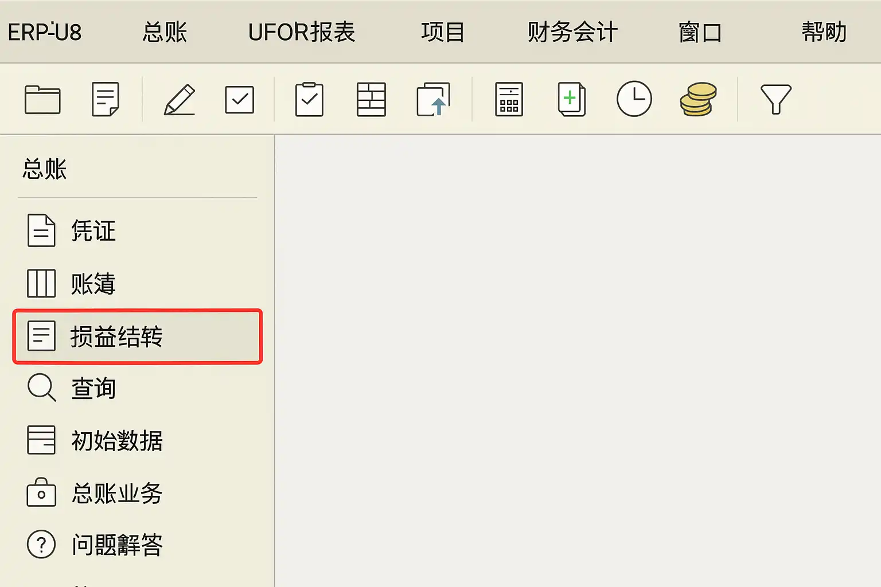Click the folder icon in the toolbar
Viewport: 881px width, 587px height.
click(42, 100)
